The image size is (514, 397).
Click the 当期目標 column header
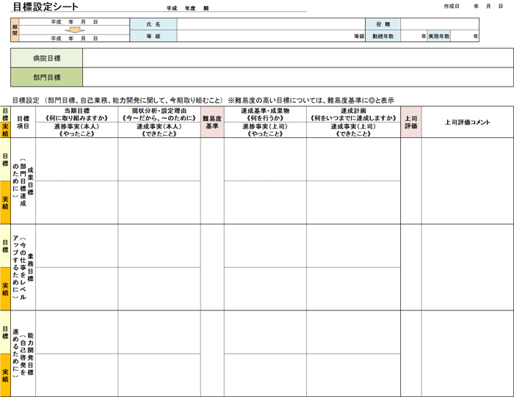(x=76, y=114)
